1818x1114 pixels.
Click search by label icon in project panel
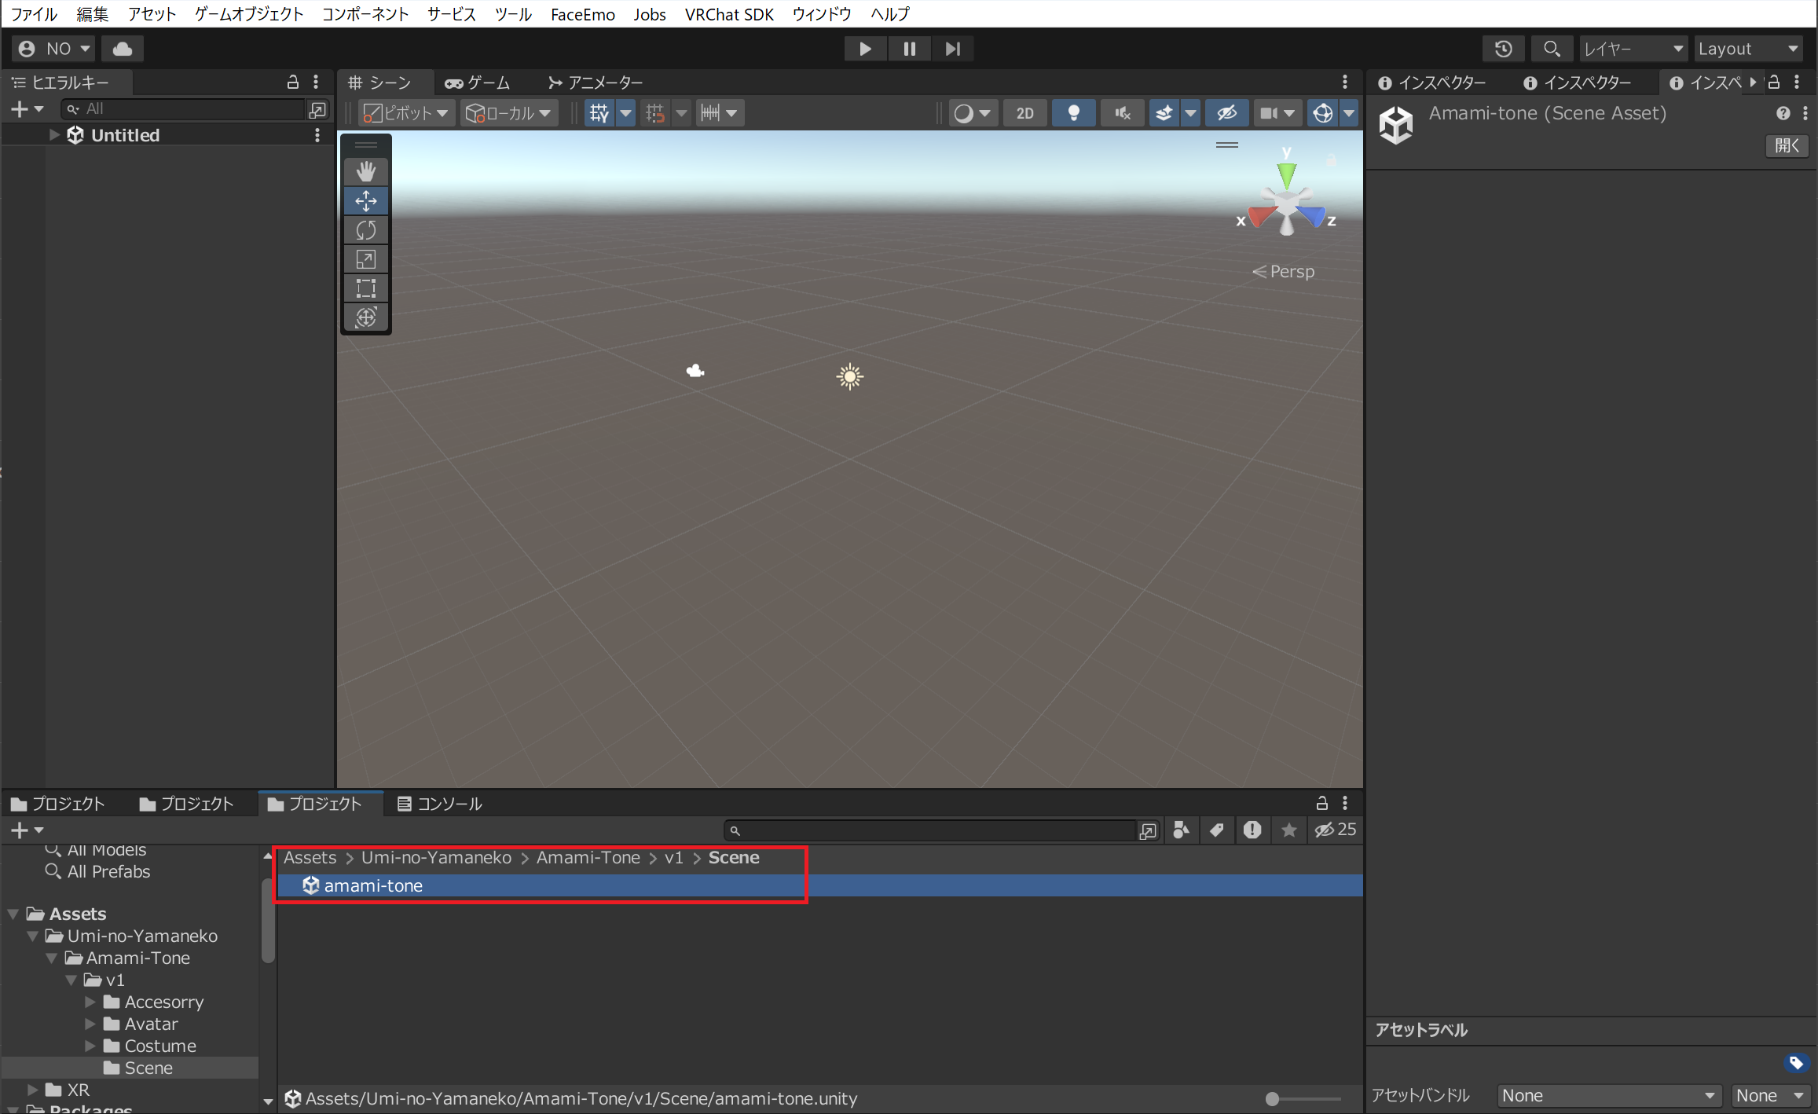pyautogui.click(x=1217, y=830)
